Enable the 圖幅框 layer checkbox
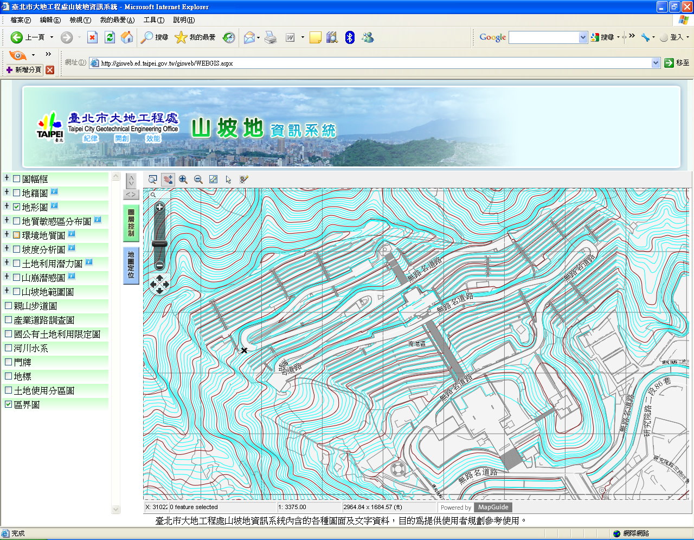This screenshot has width=694, height=540. pos(17,178)
